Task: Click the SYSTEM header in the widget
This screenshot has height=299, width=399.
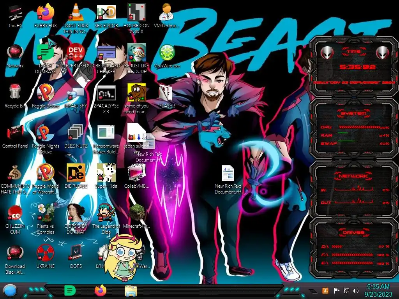Action: point(353,113)
